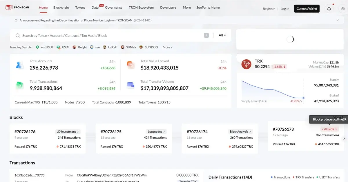Open the notifications bell icon

point(329,9)
